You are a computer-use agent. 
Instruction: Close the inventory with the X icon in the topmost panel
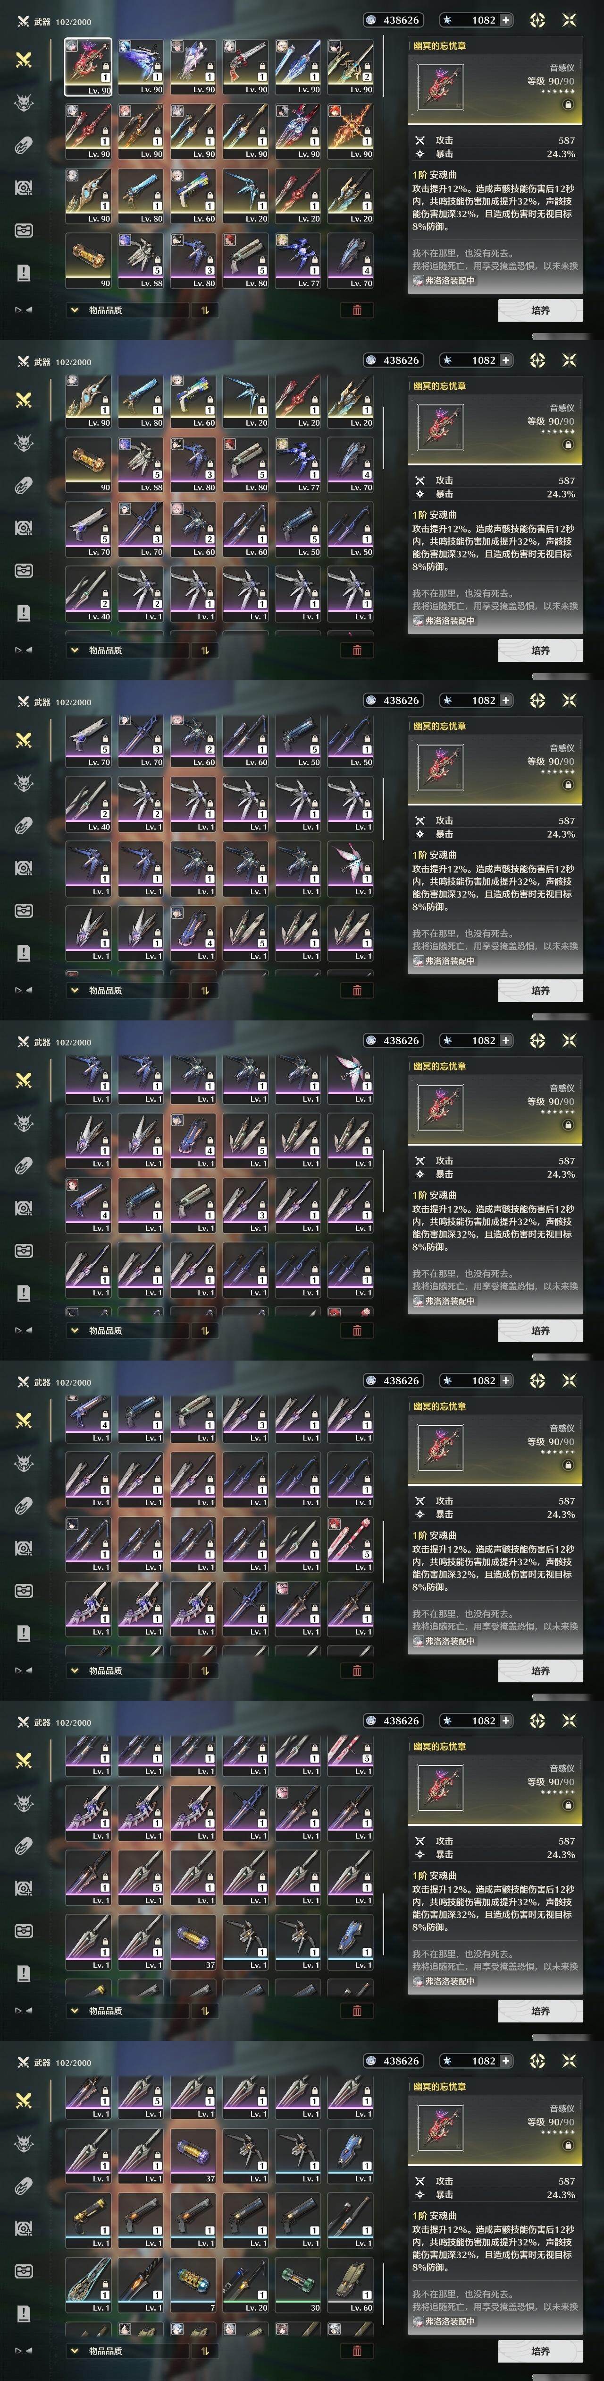pos(569,19)
